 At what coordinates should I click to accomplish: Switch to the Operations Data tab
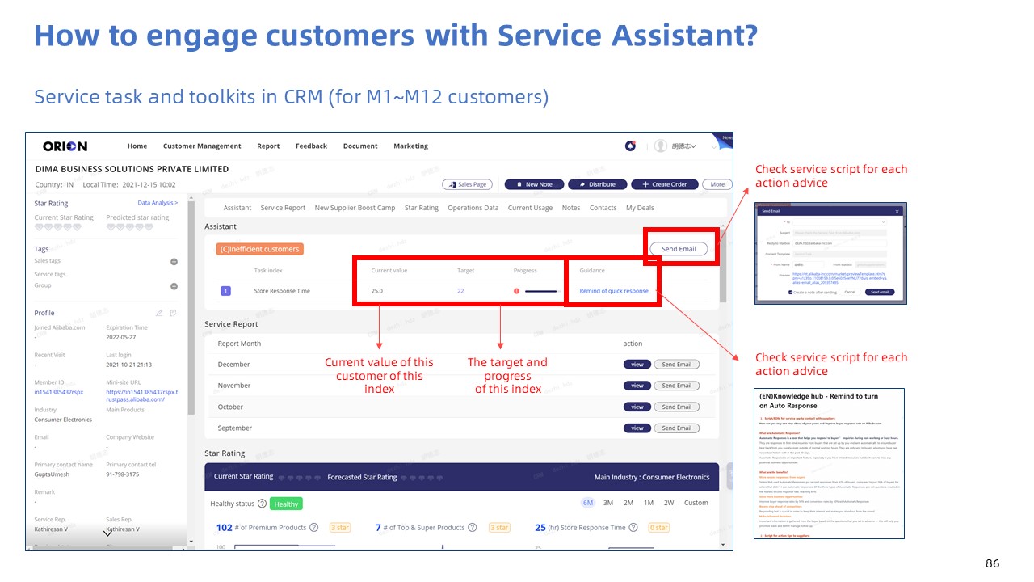[x=473, y=208]
